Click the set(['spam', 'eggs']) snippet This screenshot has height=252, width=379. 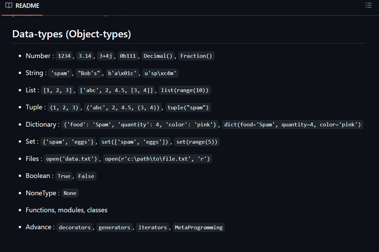click(135, 142)
